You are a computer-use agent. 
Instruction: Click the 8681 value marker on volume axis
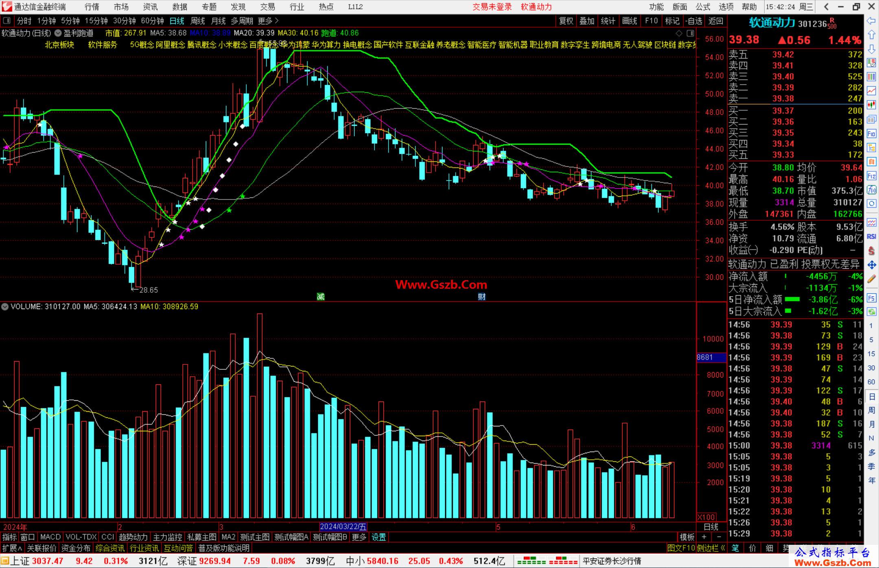[x=711, y=357]
